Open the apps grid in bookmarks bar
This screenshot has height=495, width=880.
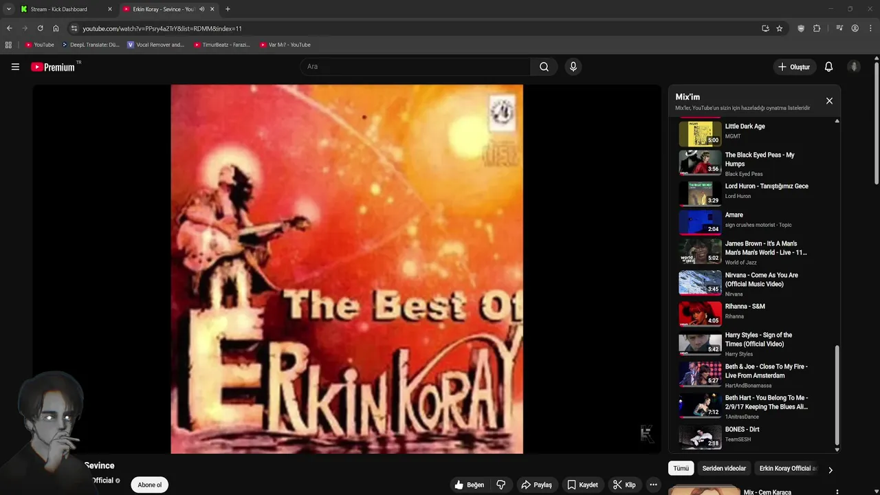click(x=8, y=45)
